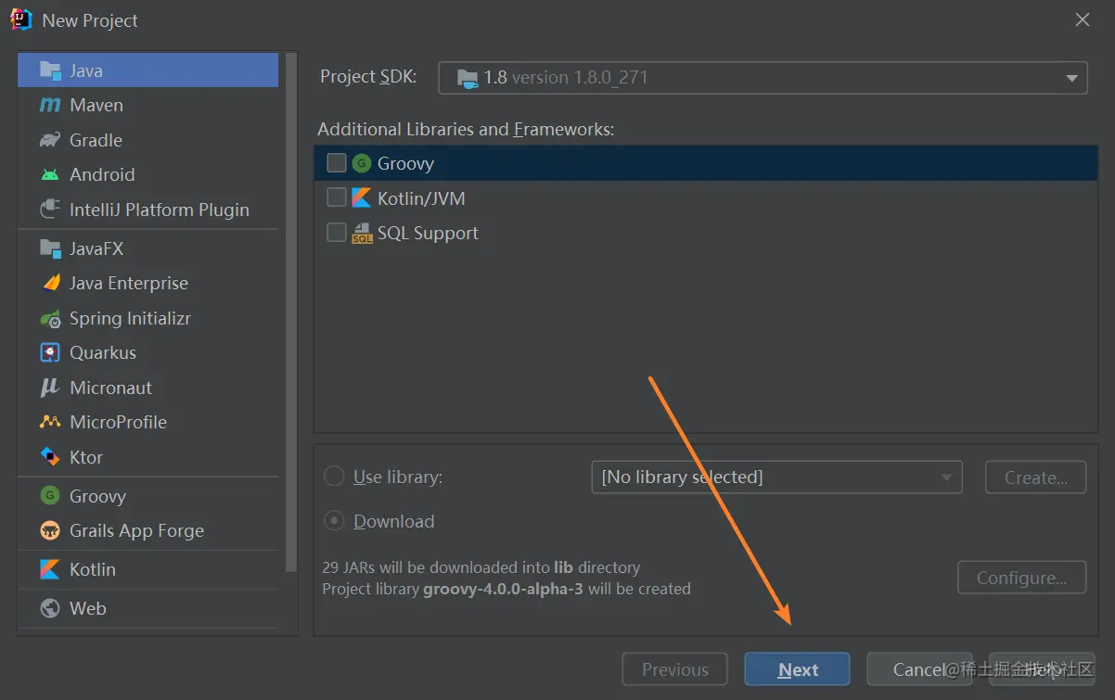
Task: Select Grails App Forge in list
Action: [147, 530]
